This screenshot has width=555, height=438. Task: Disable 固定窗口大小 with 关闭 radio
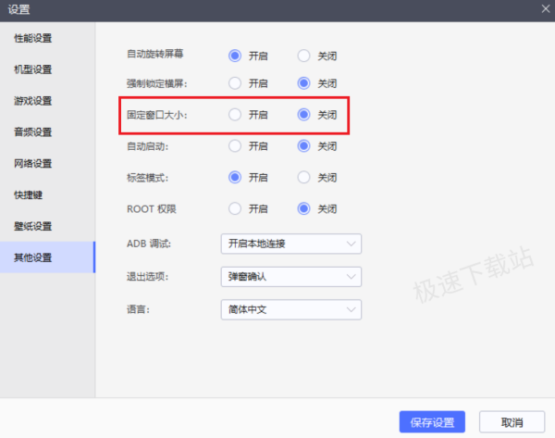tap(303, 115)
